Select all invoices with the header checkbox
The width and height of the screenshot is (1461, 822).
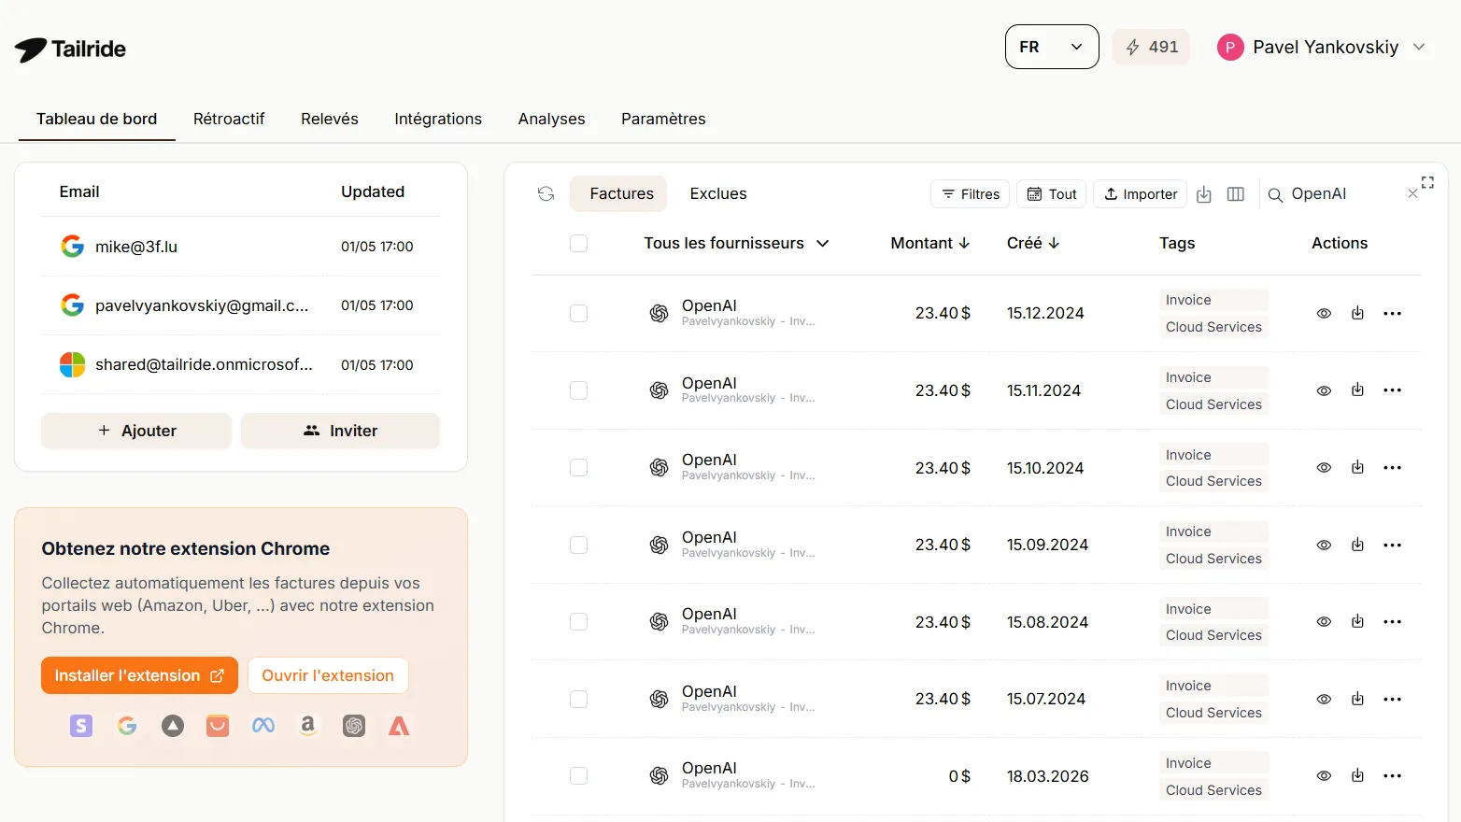[x=578, y=243]
